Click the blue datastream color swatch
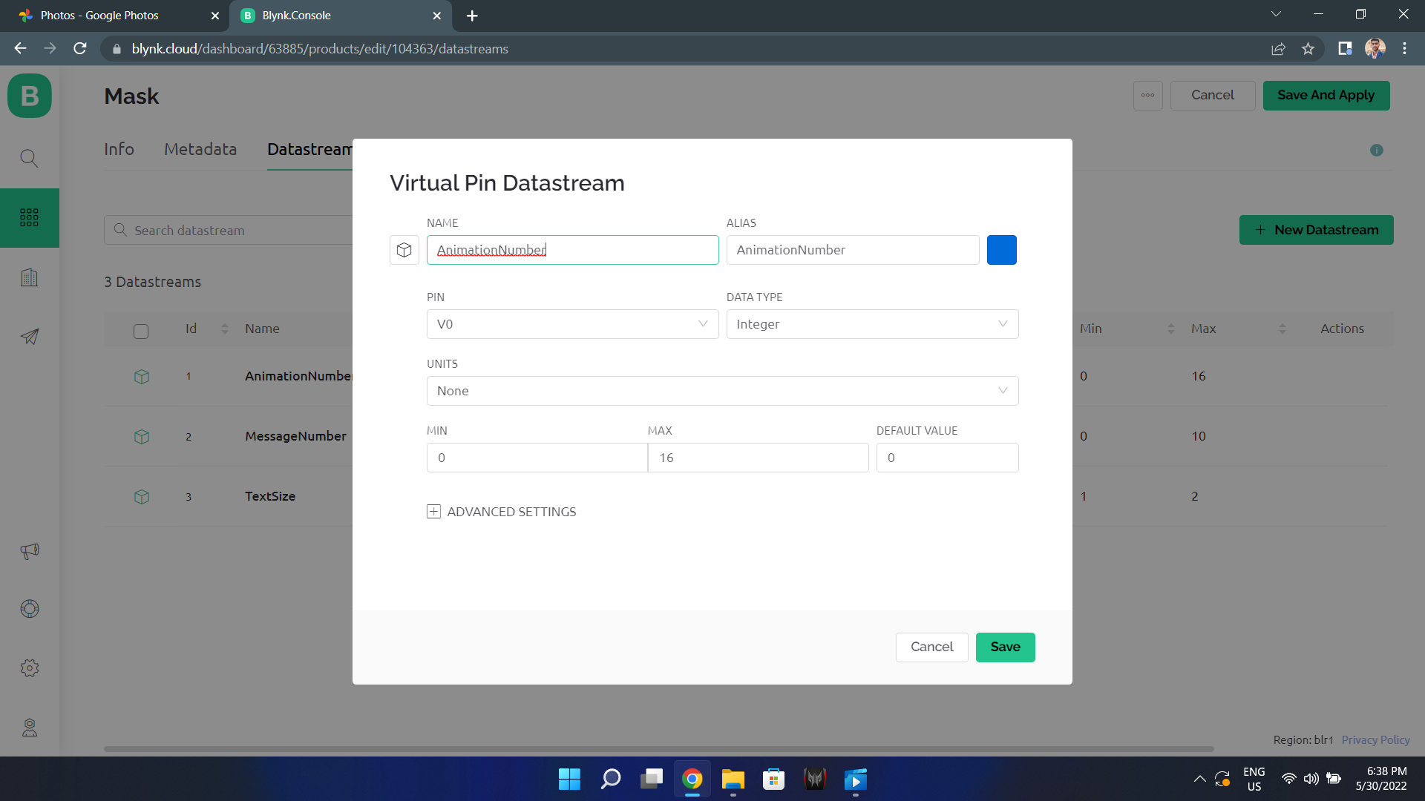The width and height of the screenshot is (1425, 801). coord(1001,250)
